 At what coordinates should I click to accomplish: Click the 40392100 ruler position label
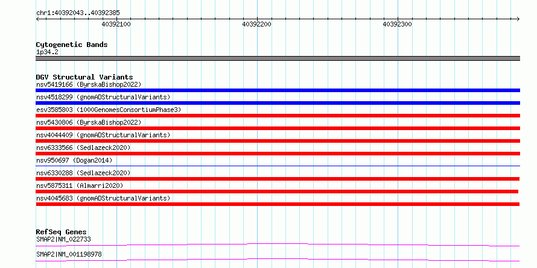coord(116,25)
